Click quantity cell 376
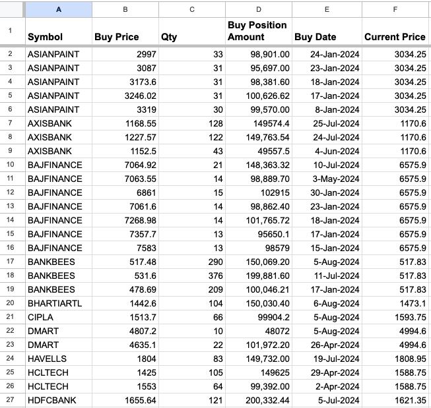The image size is (431, 408). tap(192, 276)
